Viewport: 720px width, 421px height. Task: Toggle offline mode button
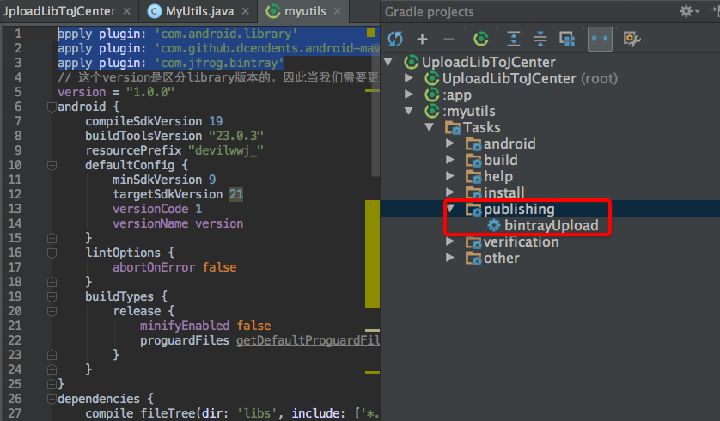pos(600,39)
